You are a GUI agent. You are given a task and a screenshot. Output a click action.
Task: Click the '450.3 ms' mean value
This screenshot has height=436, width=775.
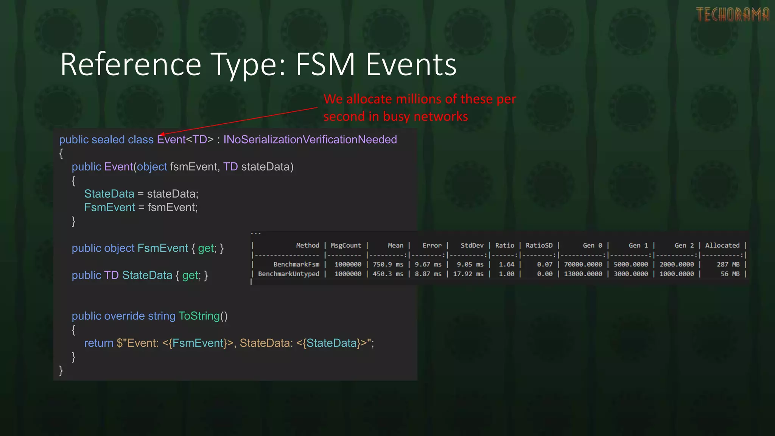point(388,274)
